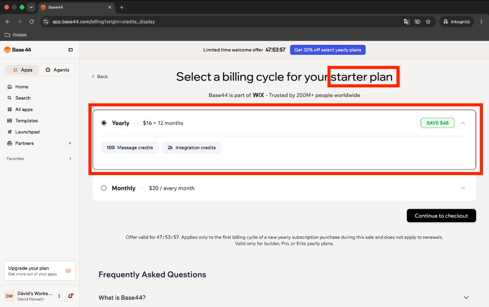The width and height of the screenshot is (489, 307).
Task: Open Upgrade your plan card
Action: (40, 271)
